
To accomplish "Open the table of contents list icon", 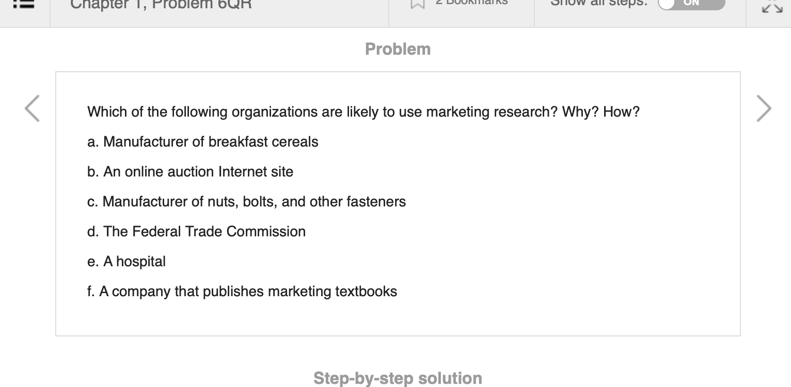I will [25, 4].
